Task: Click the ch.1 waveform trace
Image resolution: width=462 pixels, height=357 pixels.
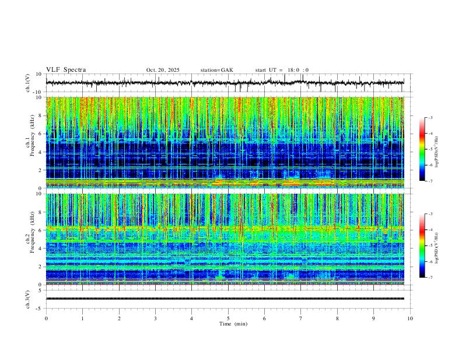Action: coord(225,83)
